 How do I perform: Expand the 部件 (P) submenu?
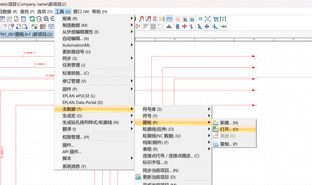(95, 89)
